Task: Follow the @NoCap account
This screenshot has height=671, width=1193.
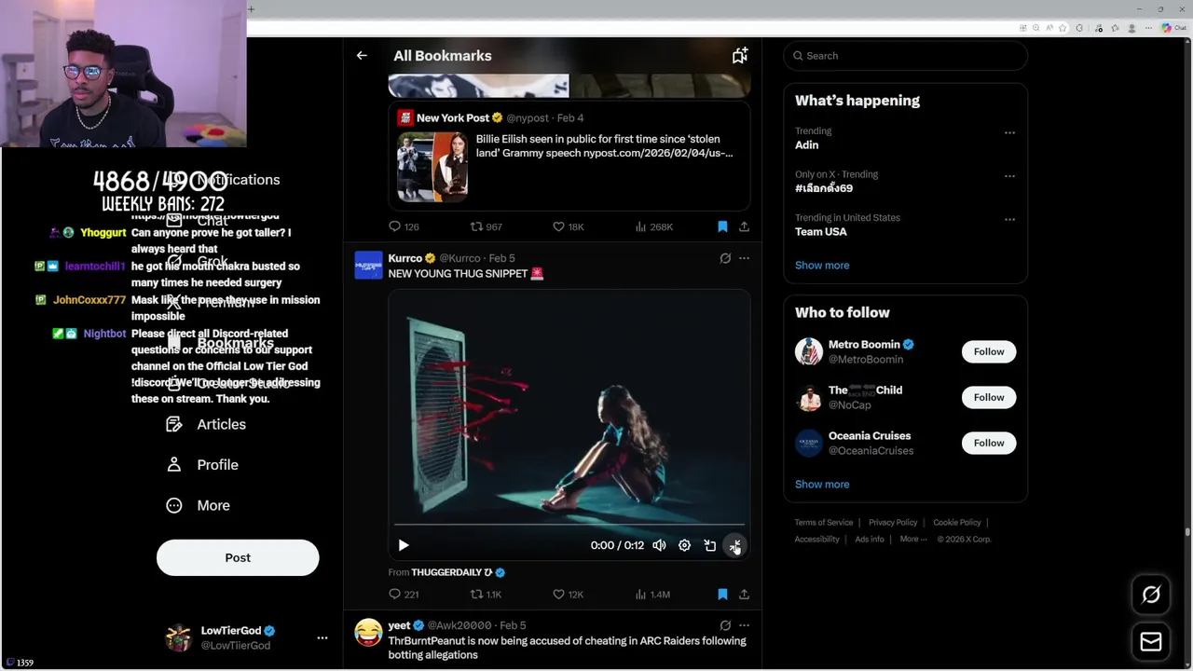Action: pos(989,397)
